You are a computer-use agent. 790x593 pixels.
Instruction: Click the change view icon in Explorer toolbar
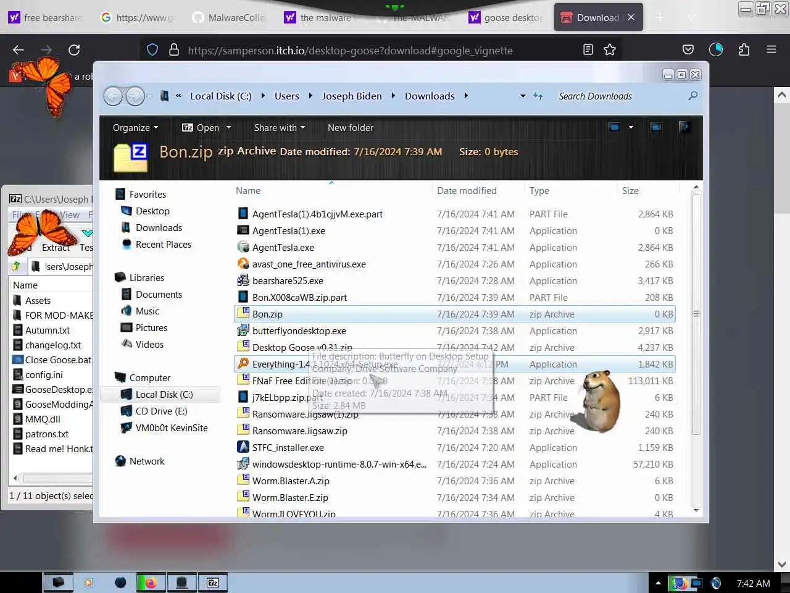coord(614,127)
